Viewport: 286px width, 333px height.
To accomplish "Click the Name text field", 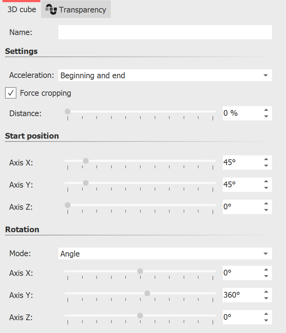I will 165,32.
